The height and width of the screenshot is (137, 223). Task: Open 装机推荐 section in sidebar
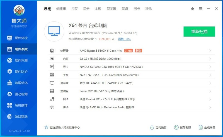[17, 105]
